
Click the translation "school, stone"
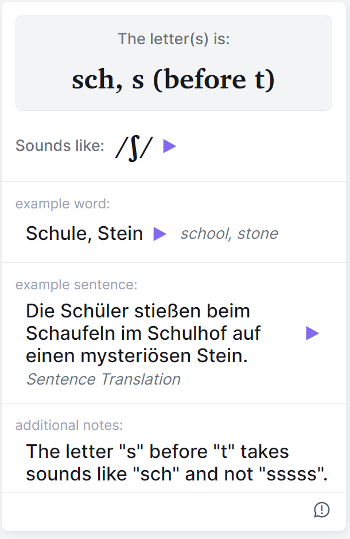(229, 234)
